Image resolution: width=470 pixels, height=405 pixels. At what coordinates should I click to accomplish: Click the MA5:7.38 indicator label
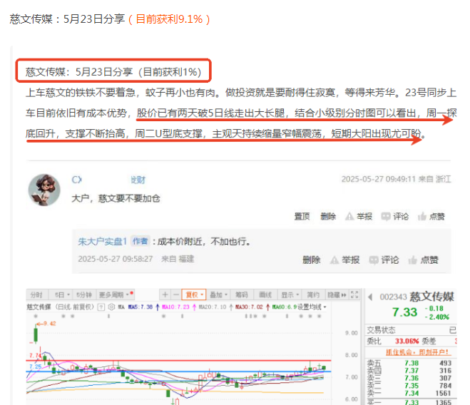pyautogui.click(x=141, y=307)
